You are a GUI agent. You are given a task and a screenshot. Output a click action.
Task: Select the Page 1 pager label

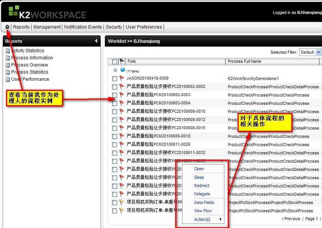(311, 219)
